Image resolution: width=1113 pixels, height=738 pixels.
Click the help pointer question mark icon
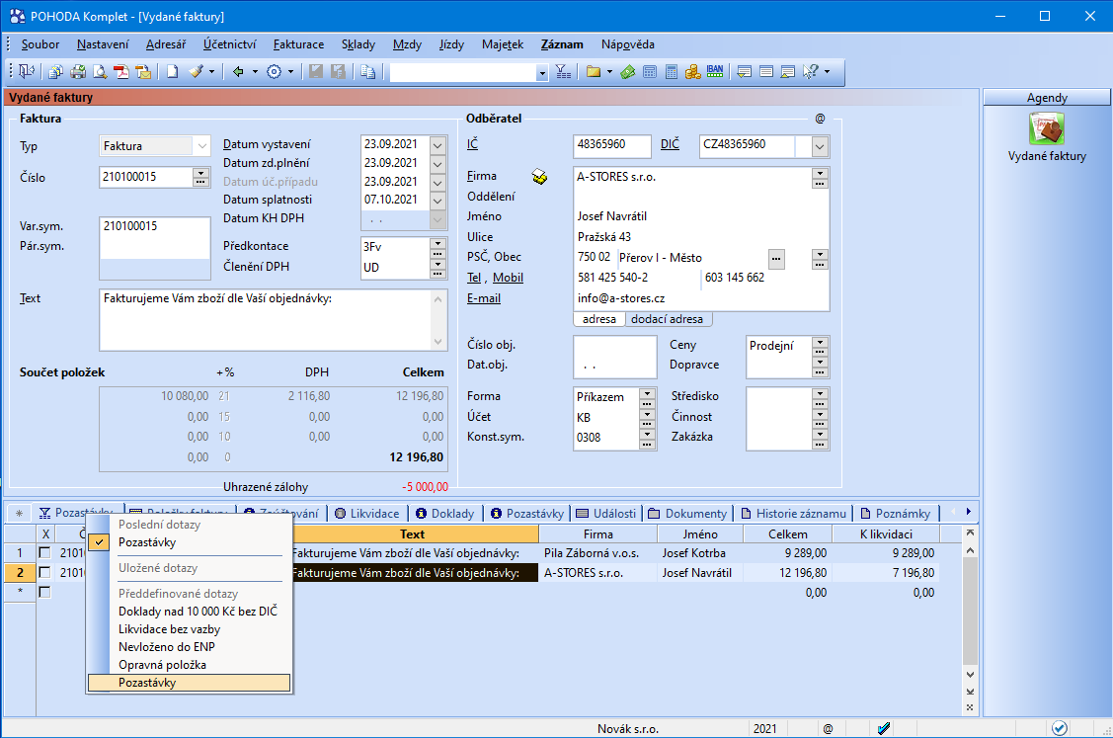[810, 71]
